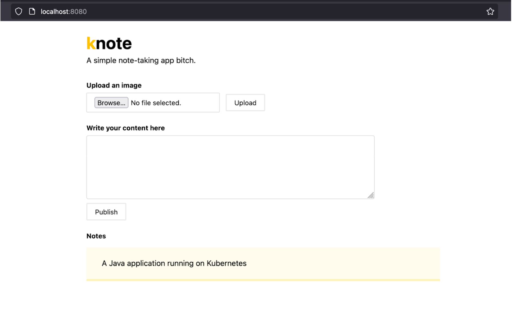Screen dimensions: 512x310
Task: Click the tagline below the knote logo
Action: (x=141, y=60)
